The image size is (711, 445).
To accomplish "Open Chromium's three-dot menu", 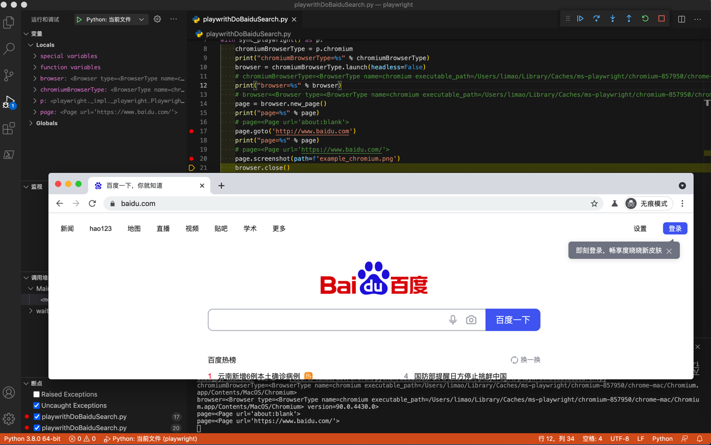I will pyautogui.click(x=682, y=203).
